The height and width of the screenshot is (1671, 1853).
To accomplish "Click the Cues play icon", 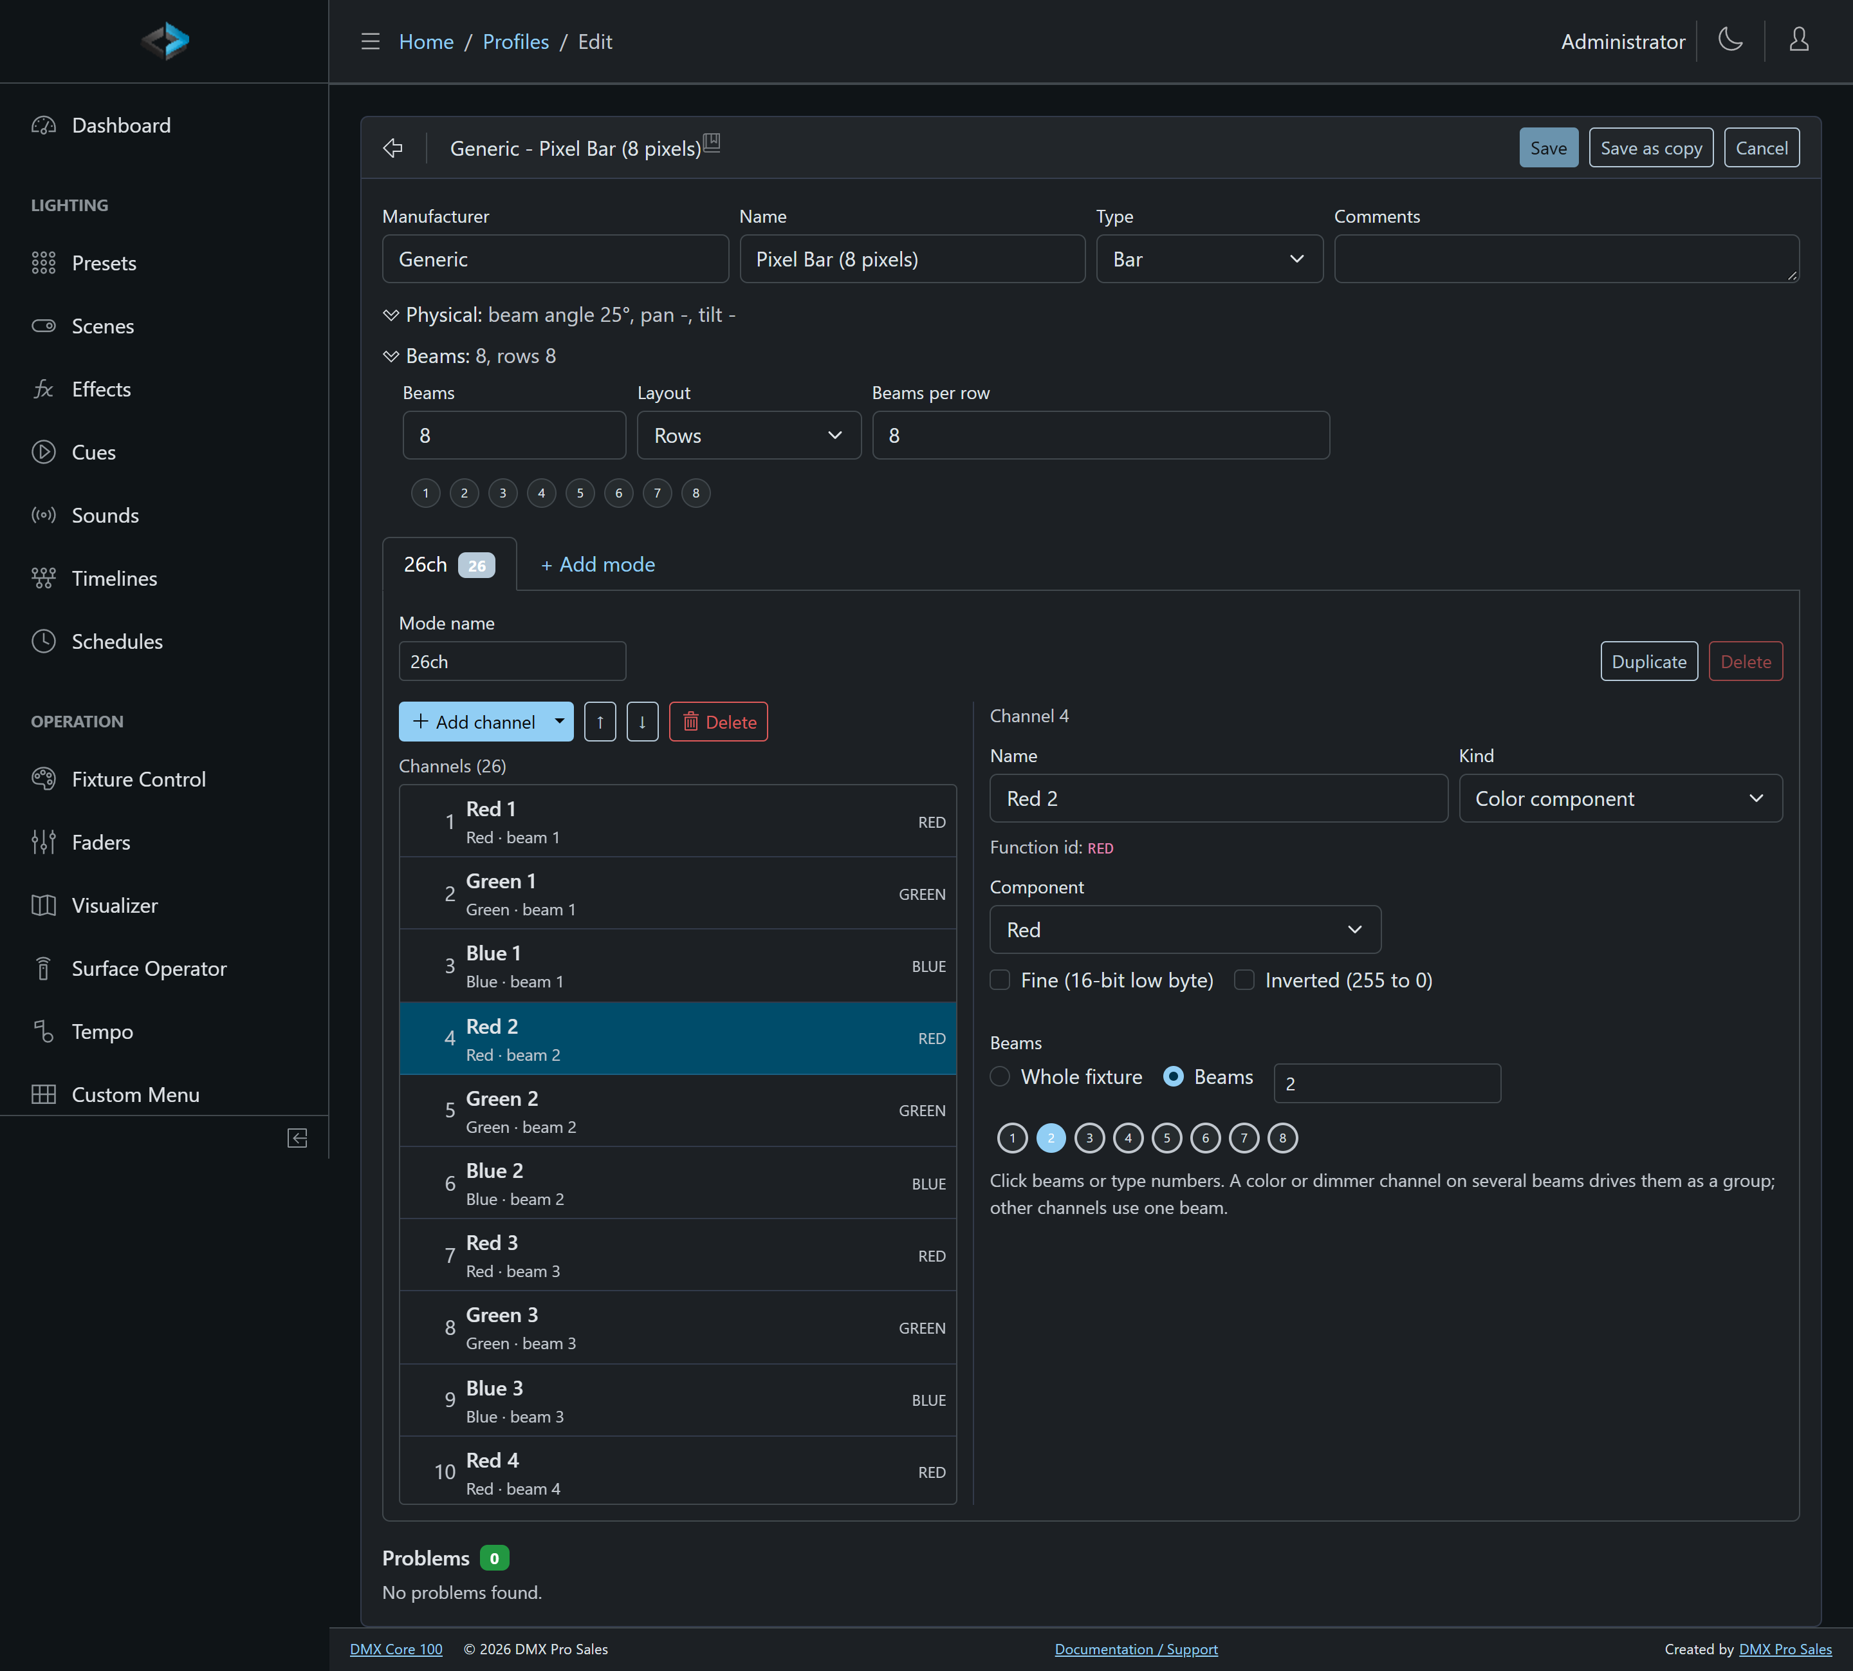I will tap(43, 453).
